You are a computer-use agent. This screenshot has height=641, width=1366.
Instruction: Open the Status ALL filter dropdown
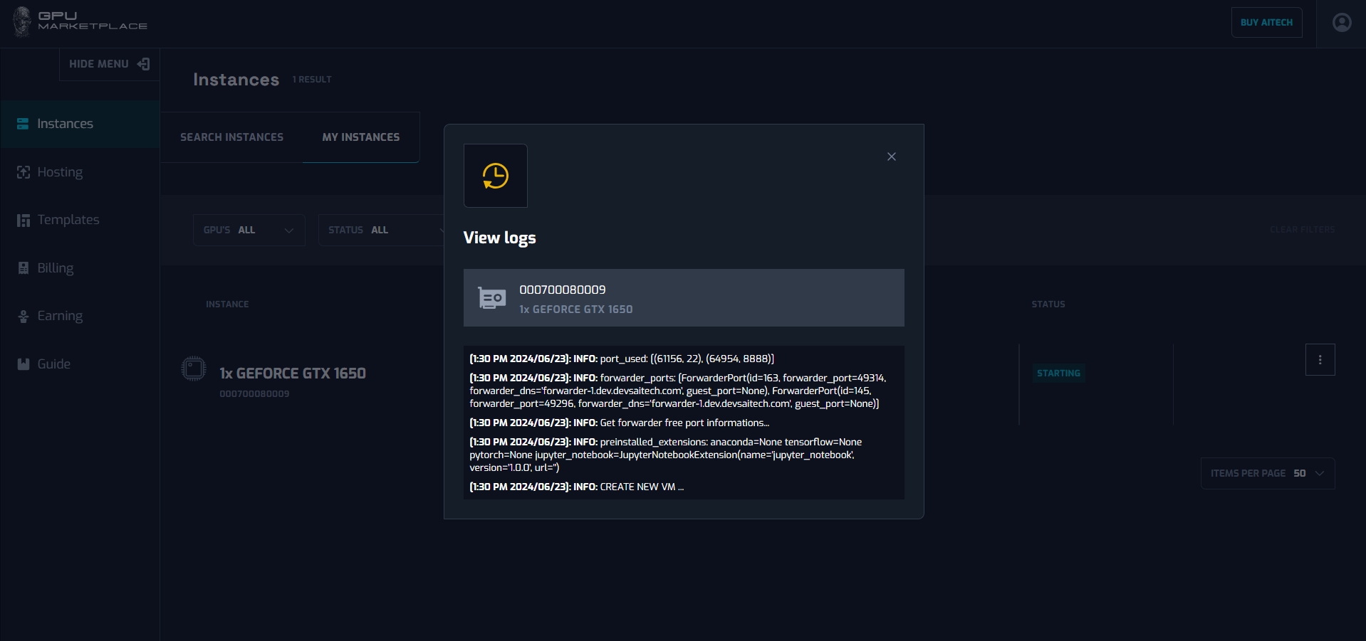click(x=381, y=230)
